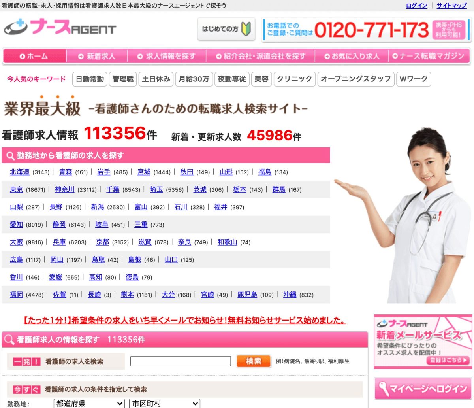Select 求人情報を探す in the navigation bar
The height and width of the screenshot is (408, 474).
166,57
